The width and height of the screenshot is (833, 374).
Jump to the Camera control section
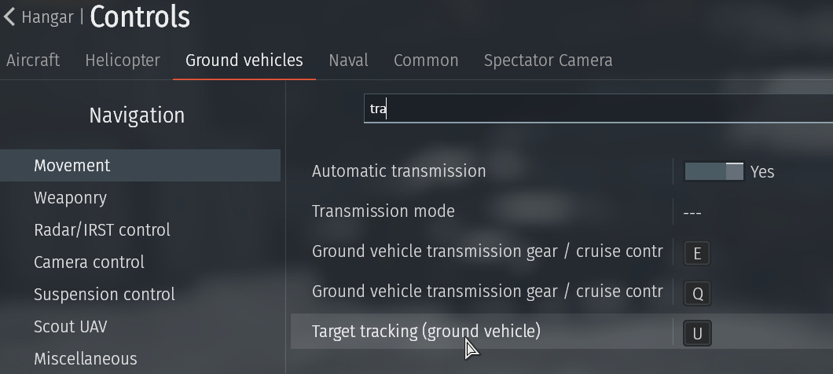(x=90, y=262)
